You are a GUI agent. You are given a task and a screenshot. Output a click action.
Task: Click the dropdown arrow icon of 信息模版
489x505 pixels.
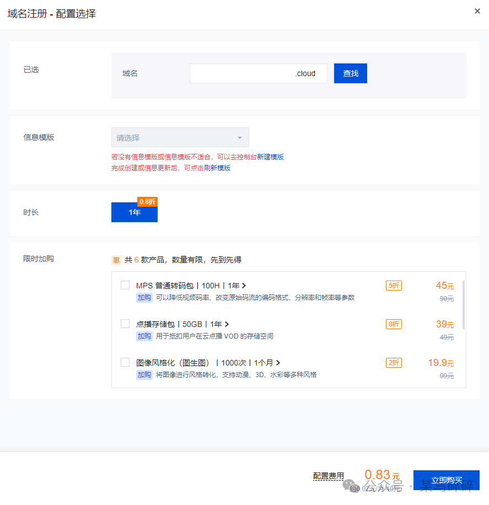tap(239, 137)
